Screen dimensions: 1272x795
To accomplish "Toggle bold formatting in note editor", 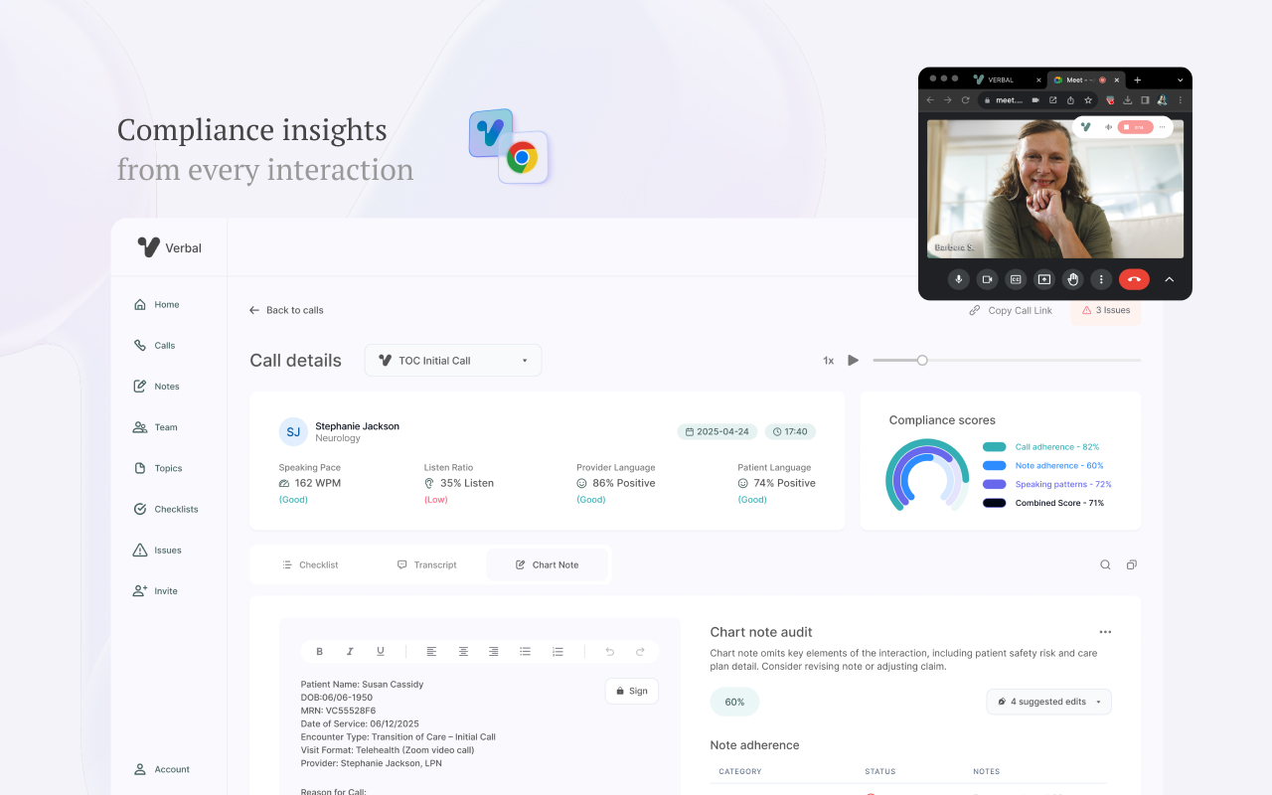I will [x=319, y=652].
